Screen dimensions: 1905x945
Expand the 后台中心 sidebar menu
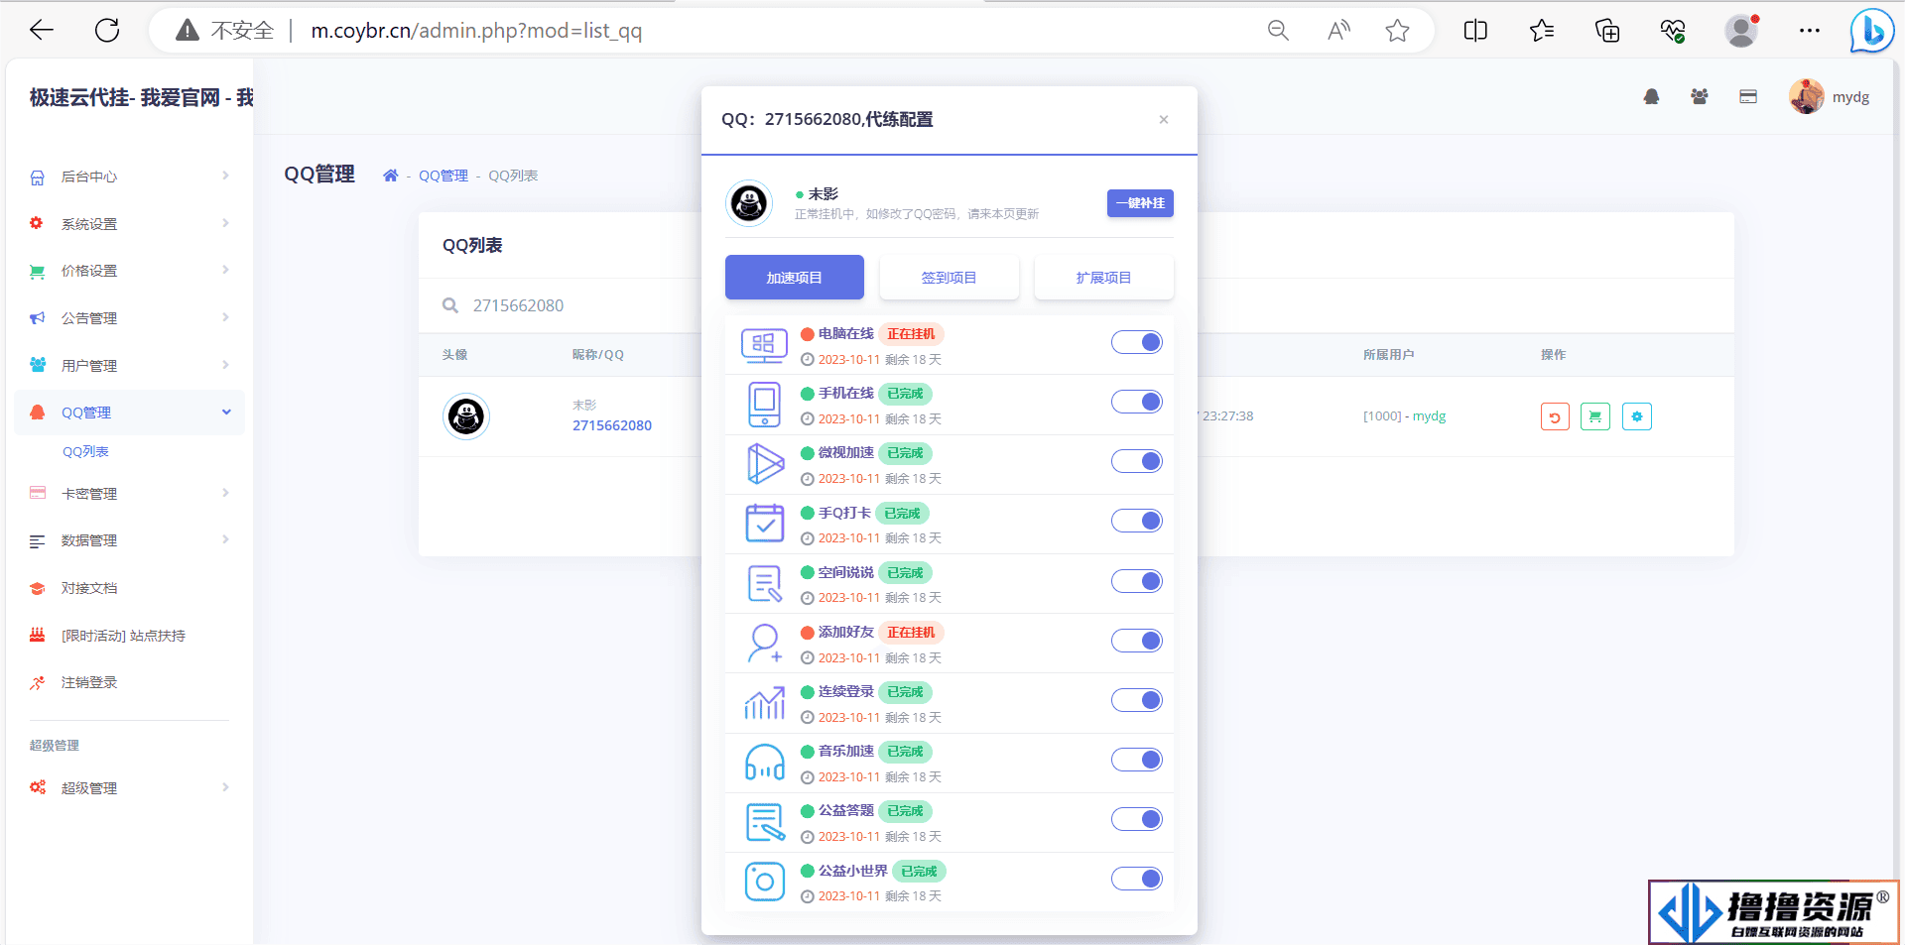pos(129,177)
